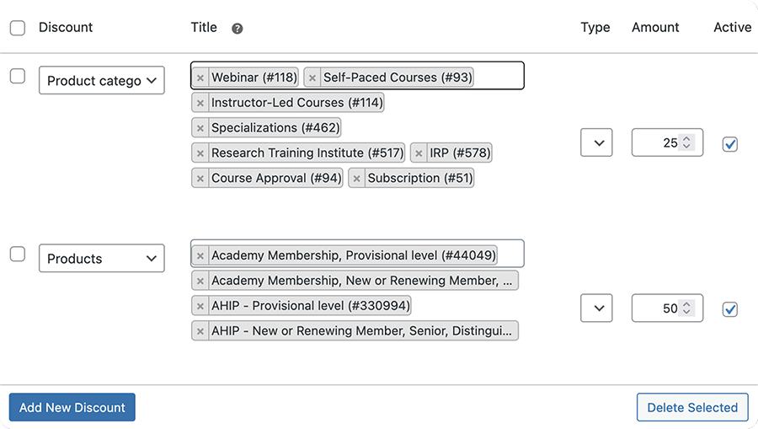The image size is (758, 429).
Task: Click the Add New Discount button
Action: click(x=72, y=407)
